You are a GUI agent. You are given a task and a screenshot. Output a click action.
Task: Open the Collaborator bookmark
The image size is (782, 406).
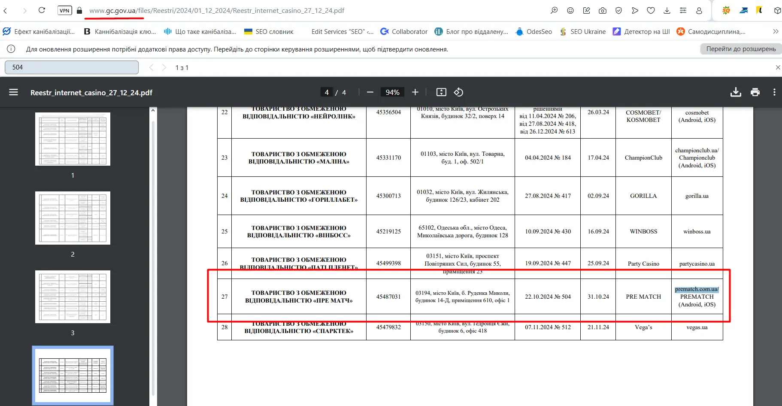(x=404, y=32)
